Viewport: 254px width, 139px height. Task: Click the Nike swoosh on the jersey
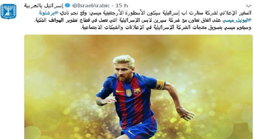click(x=120, y=91)
